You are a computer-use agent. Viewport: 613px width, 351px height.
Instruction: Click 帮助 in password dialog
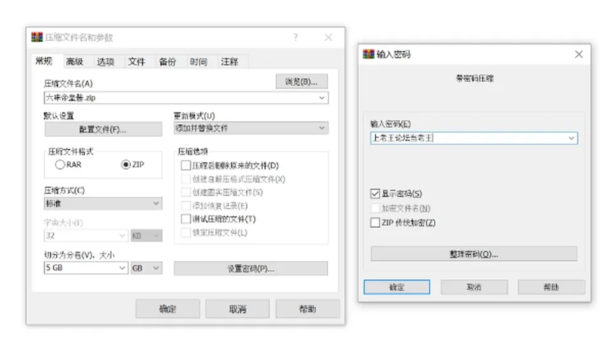click(551, 287)
